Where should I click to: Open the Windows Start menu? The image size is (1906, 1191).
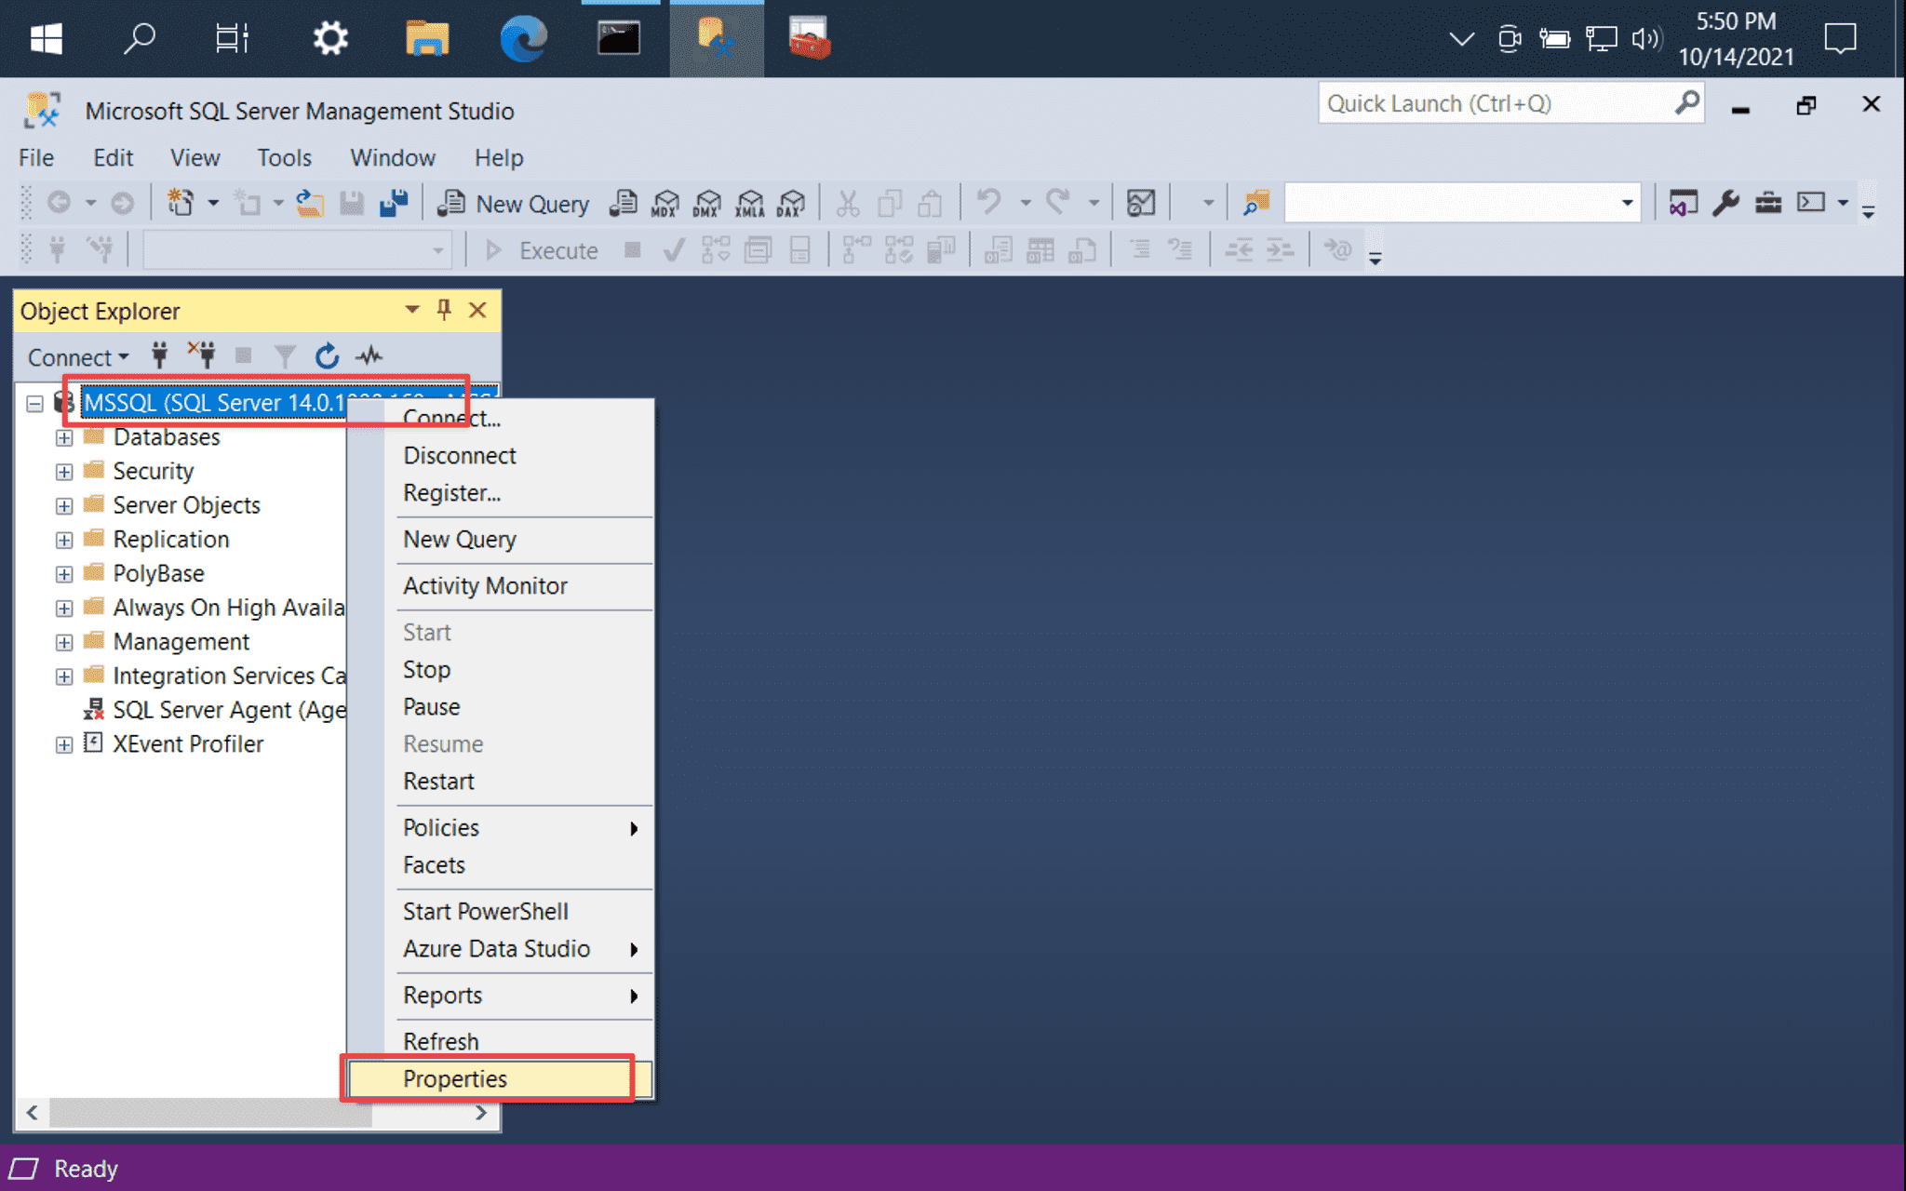click(x=46, y=38)
